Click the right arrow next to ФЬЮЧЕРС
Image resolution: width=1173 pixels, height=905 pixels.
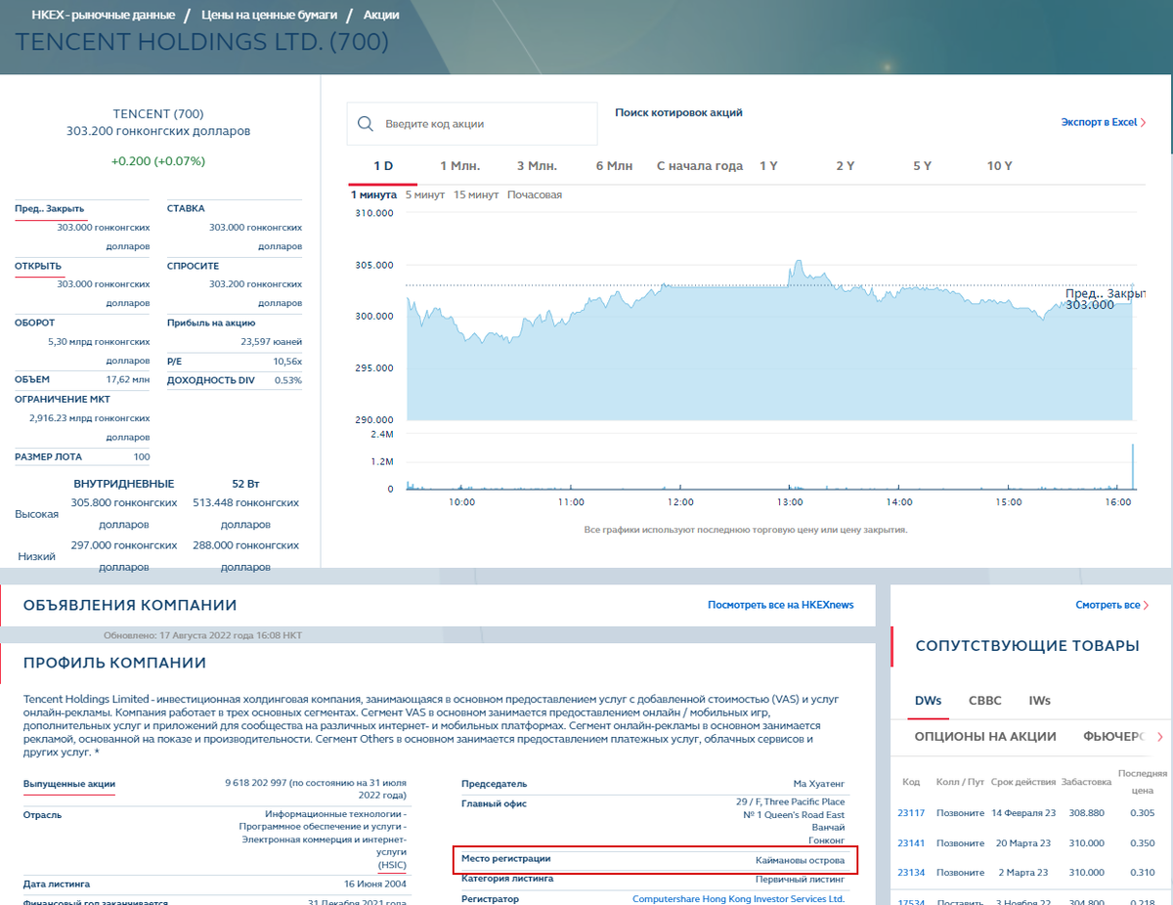coord(1160,736)
